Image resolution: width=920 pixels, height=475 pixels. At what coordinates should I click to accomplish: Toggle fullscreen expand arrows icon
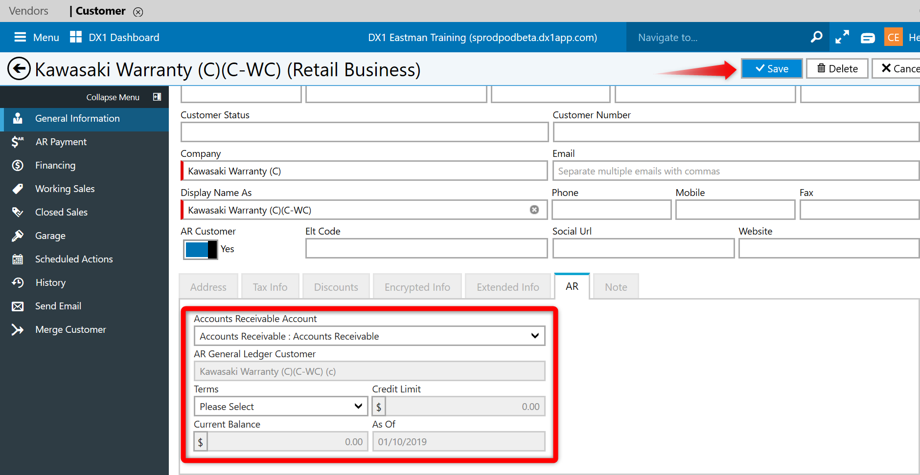842,37
